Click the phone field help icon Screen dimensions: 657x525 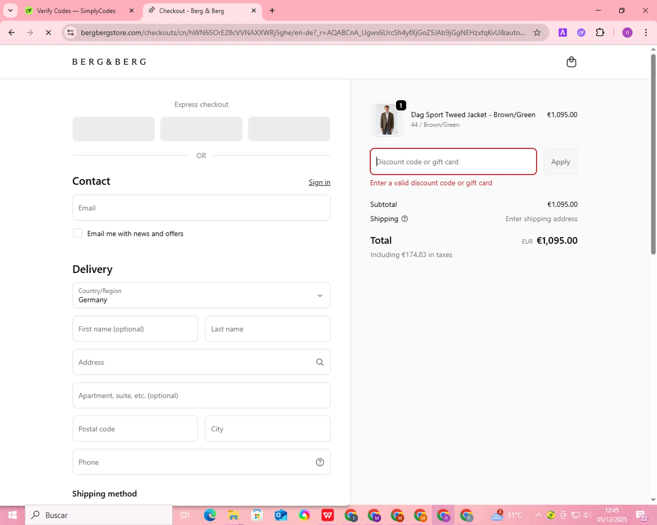(320, 462)
